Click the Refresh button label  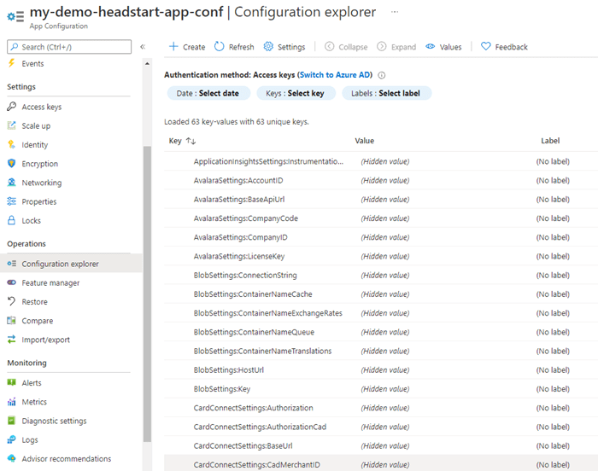tap(242, 47)
